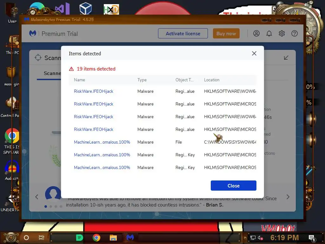Viewport: 325px width, 244px height.
Task: Open the action center notification icon
Action: pyautogui.click(x=312, y=238)
